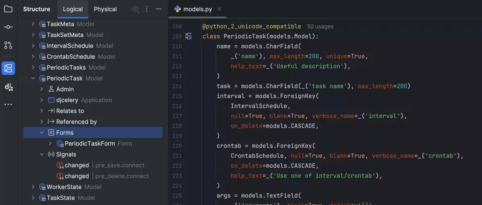
Task: Collapse the Forms node
Action: point(42,132)
